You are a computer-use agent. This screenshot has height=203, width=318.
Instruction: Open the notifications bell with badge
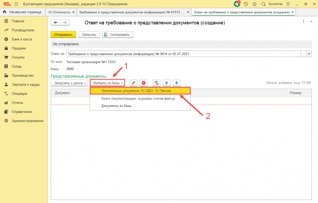pos(237,4)
